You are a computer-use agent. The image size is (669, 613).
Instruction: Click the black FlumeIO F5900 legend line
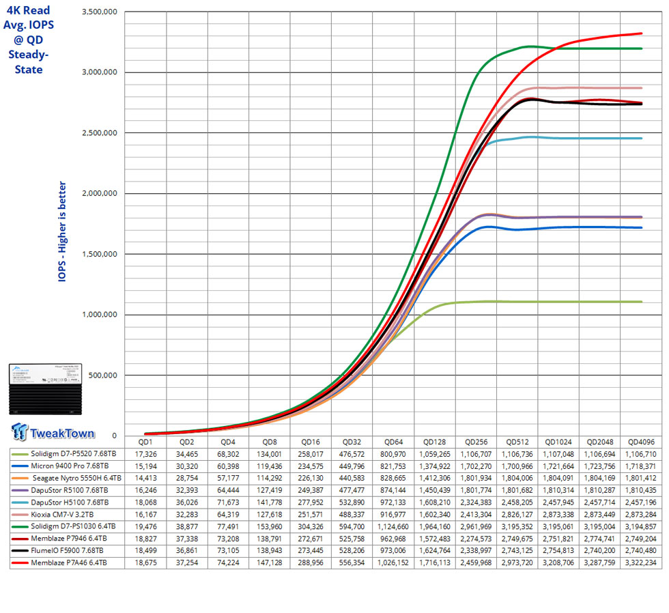[20, 551]
